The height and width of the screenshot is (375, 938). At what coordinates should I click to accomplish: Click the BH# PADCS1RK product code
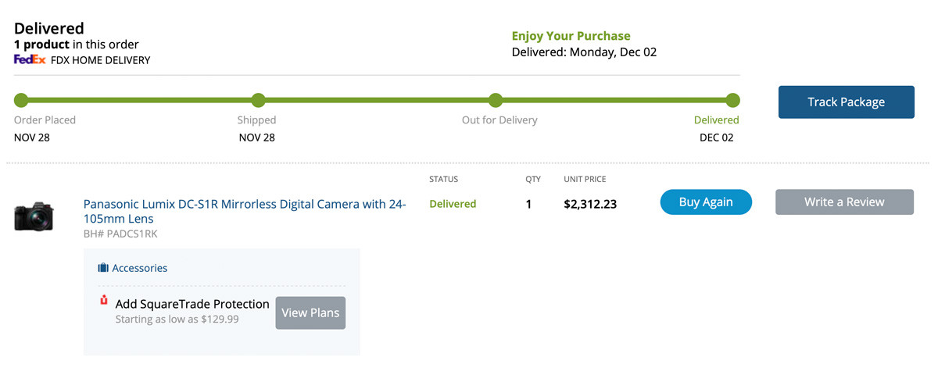(x=120, y=234)
